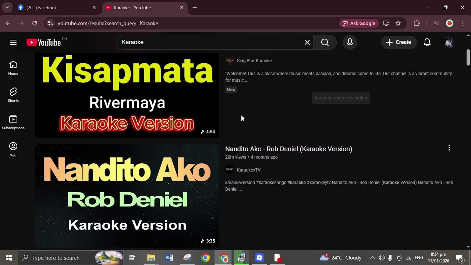Search with your voice microphone

350,42
